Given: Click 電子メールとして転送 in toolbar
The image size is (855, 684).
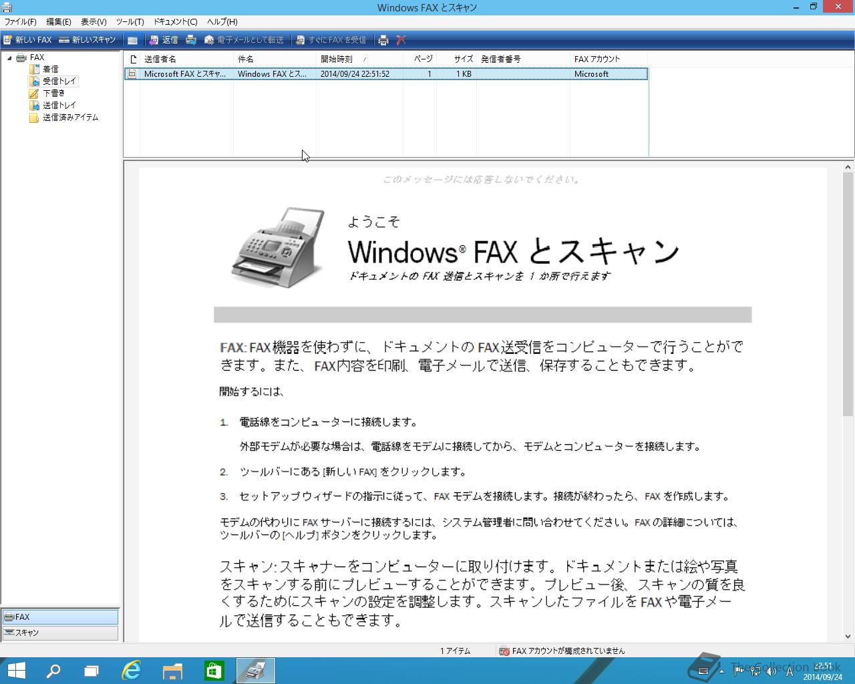Looking at the screenshot, I should [x=244, y=40].
